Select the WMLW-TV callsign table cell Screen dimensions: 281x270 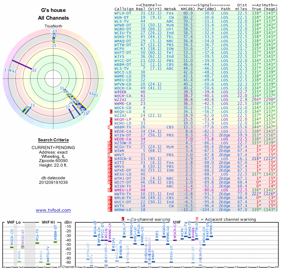(x=123, y=198)
